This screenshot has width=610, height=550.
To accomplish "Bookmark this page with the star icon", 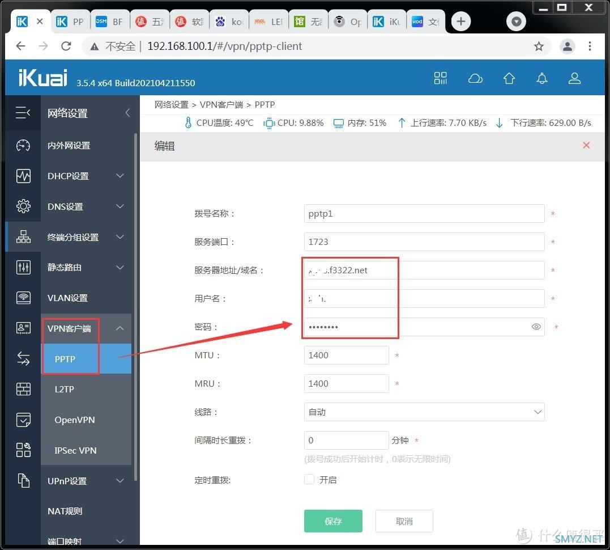I will pyautogui.click(x=539, y=46).
